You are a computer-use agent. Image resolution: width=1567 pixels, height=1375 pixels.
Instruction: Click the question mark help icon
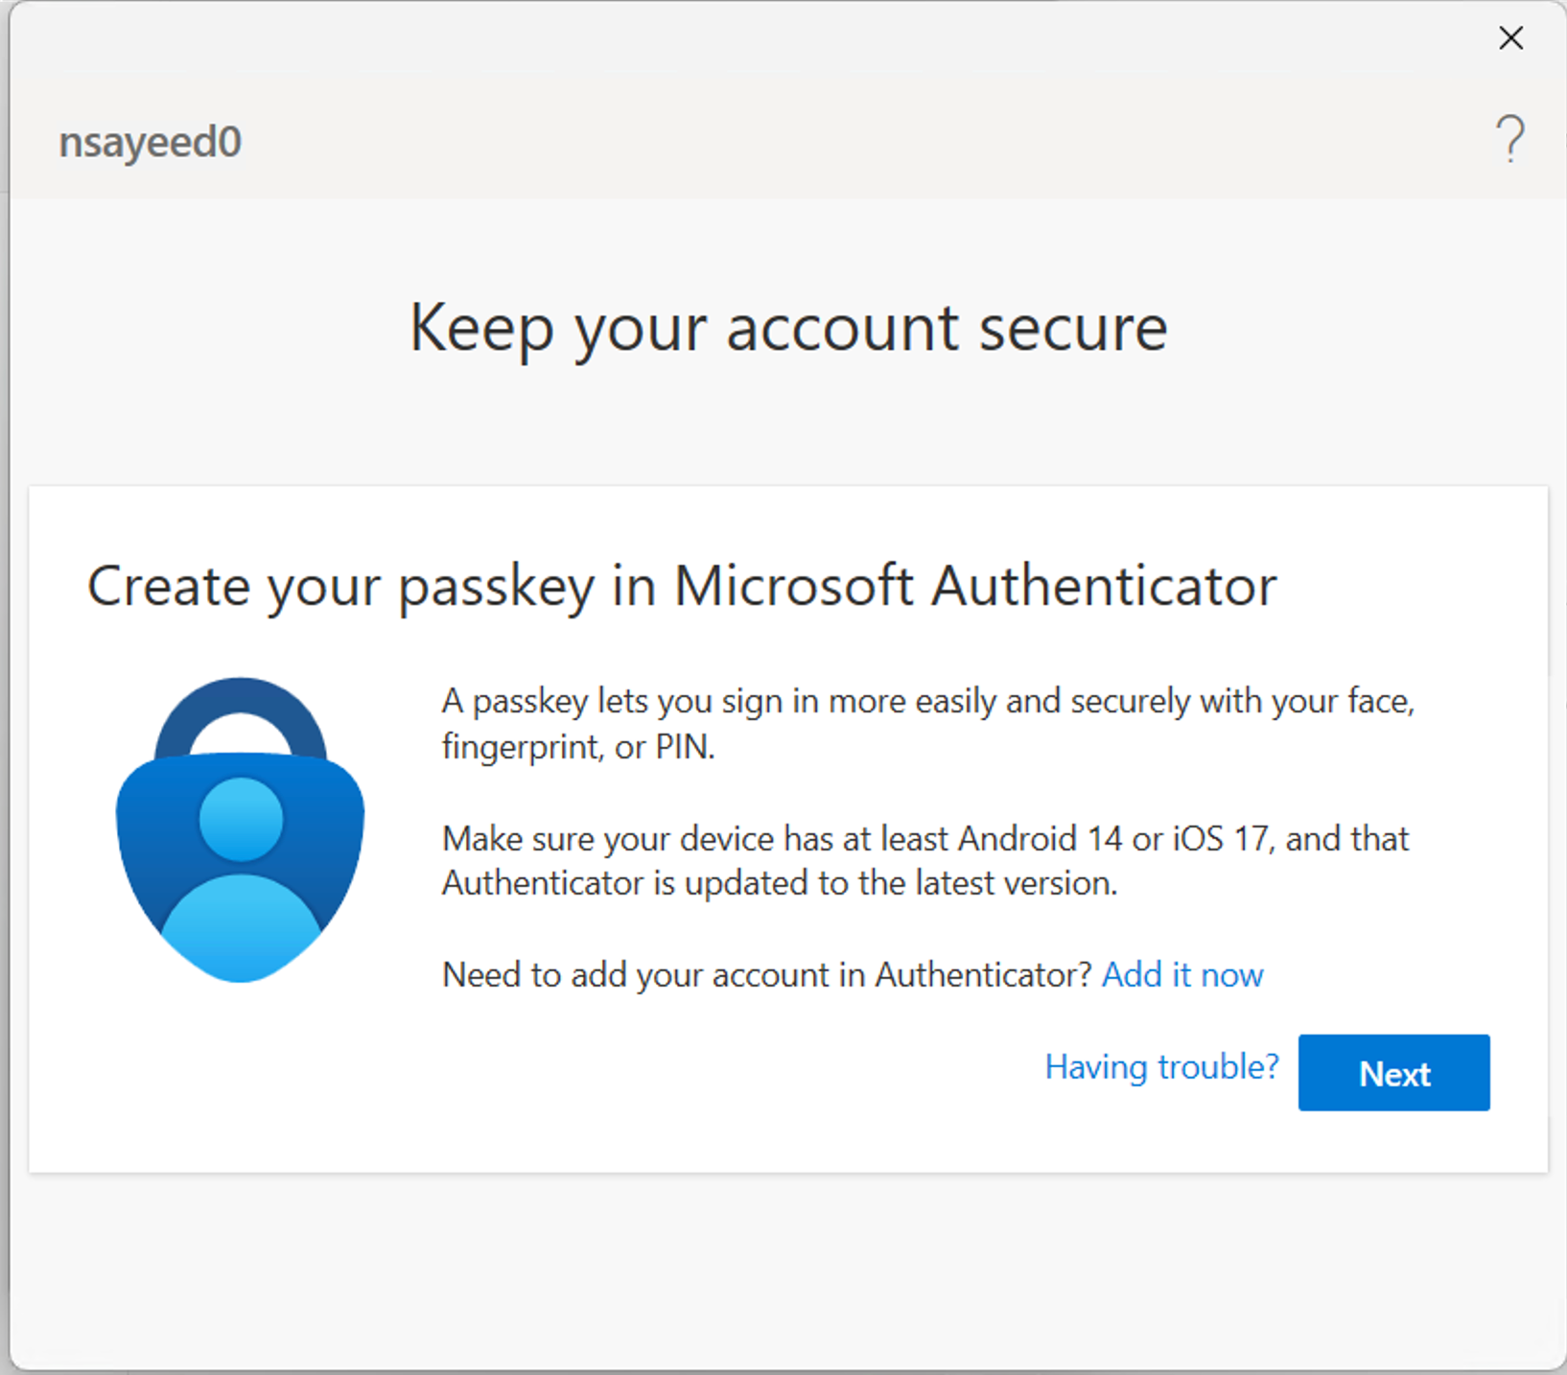pyautogui.click(x=1510, y=139)
